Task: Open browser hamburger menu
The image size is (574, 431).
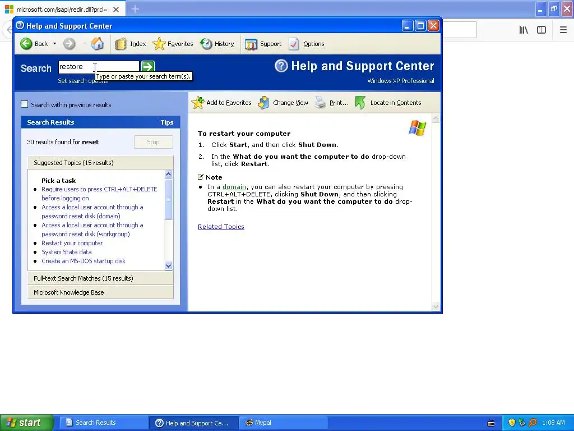Action: coord(563,30)
